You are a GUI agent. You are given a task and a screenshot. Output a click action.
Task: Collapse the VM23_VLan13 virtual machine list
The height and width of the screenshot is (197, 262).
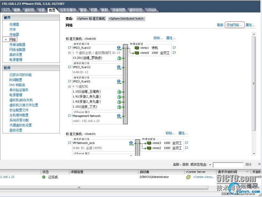[x=69, y=53]
